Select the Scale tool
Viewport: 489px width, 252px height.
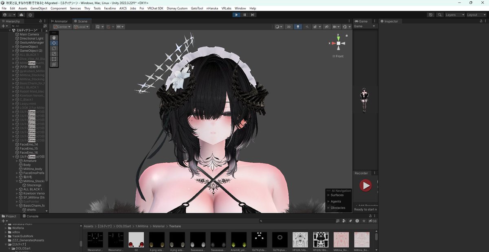coord(53,53)
